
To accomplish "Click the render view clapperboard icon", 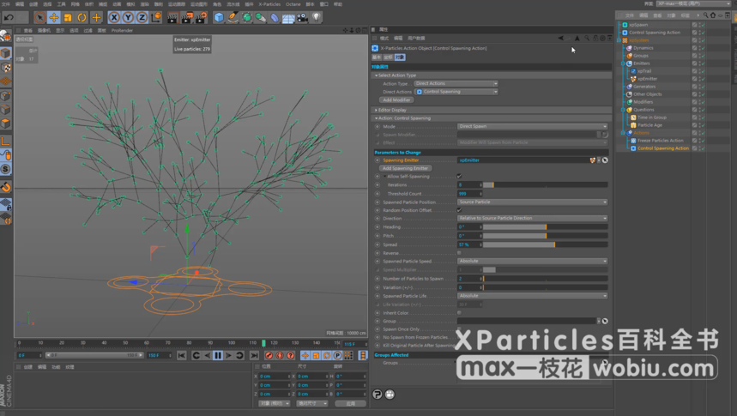I will tap(172, 18).
